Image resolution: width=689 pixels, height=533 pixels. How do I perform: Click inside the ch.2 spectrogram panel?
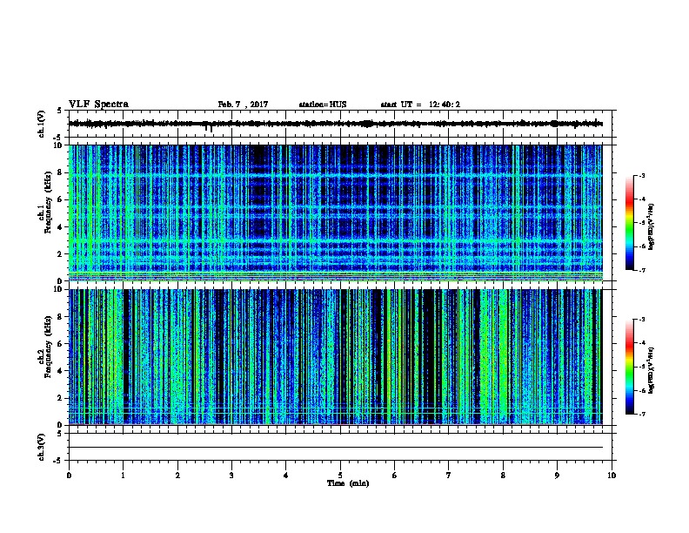[x=336, y=357]
